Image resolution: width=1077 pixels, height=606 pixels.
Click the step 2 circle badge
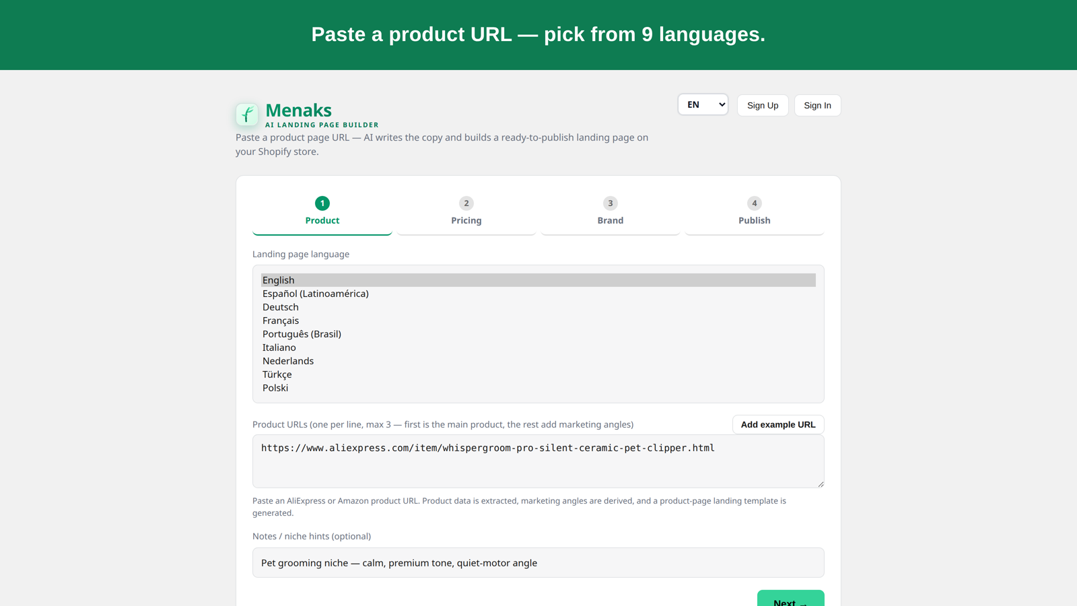[466, 203]
